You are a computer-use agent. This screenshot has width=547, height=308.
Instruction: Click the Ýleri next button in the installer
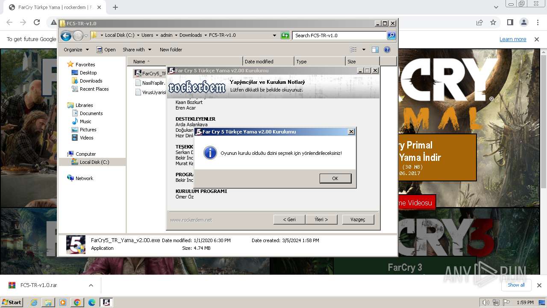321,219
